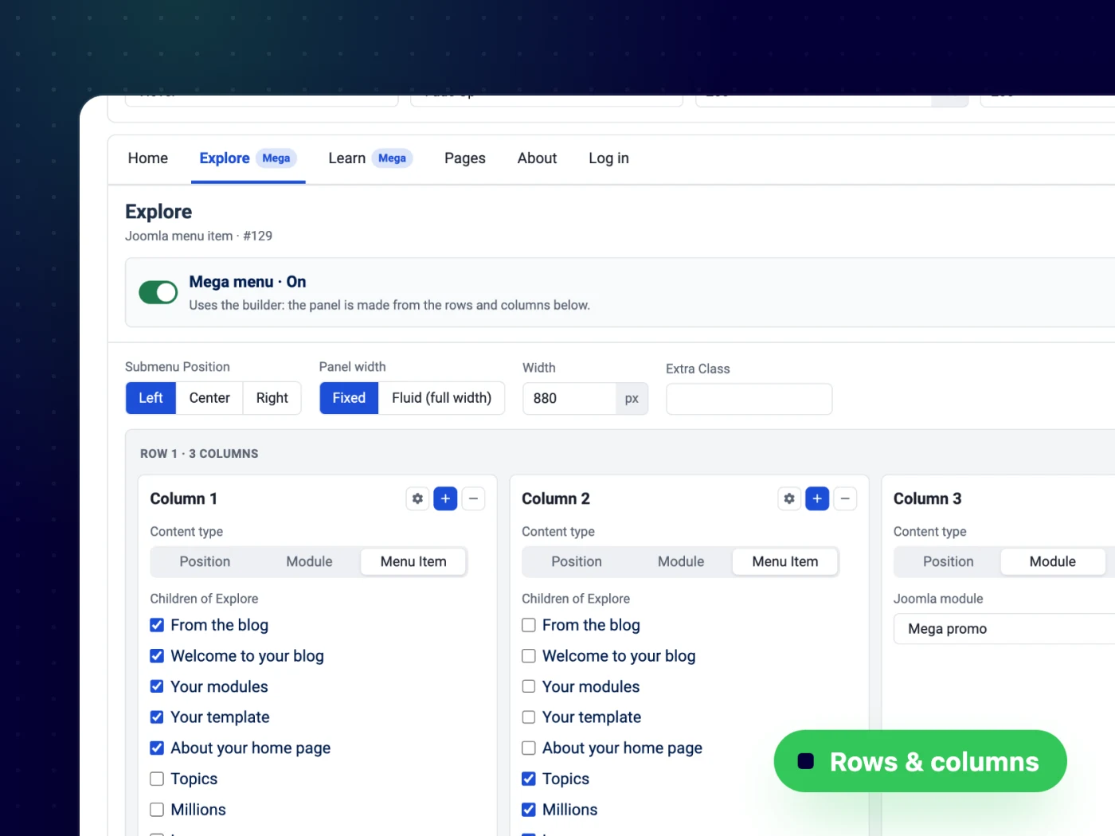Open Column 2 settings gear
This screenshot has height=836, width=1115.
[789, 498]
